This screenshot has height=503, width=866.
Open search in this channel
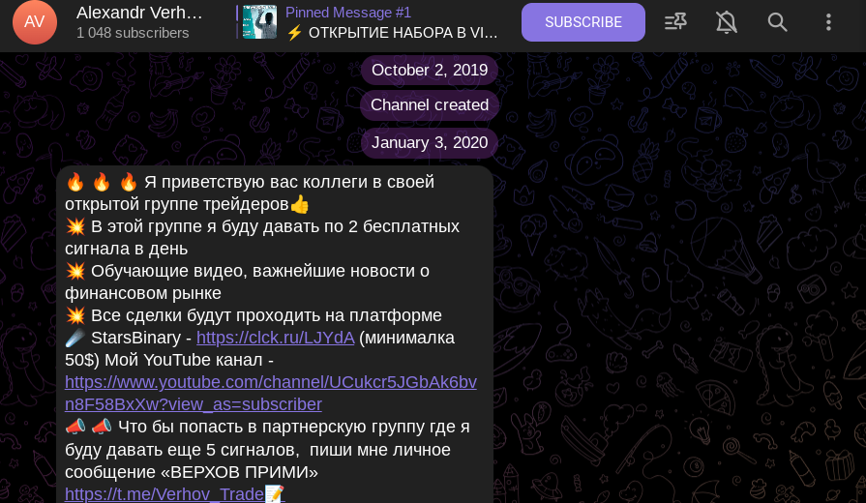tap(777, 22)
